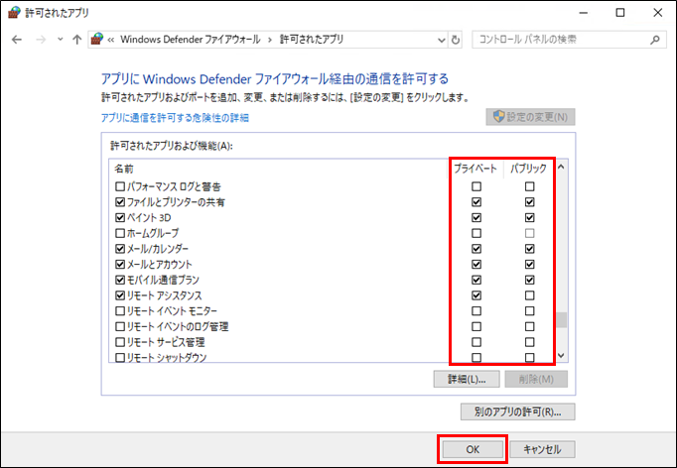Open breadcrumb overflow double chevron

tap(111, 40)
